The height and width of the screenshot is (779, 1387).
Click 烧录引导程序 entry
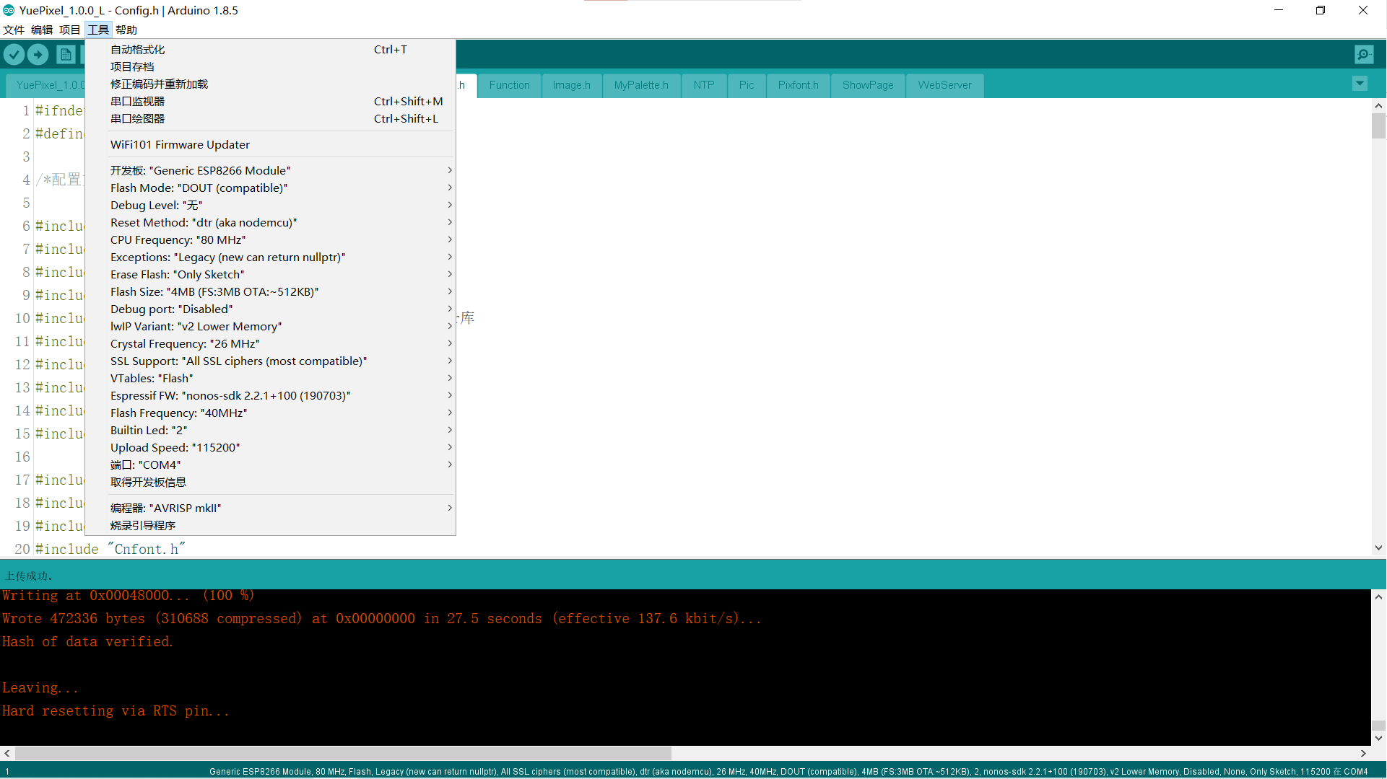point(143,525)
